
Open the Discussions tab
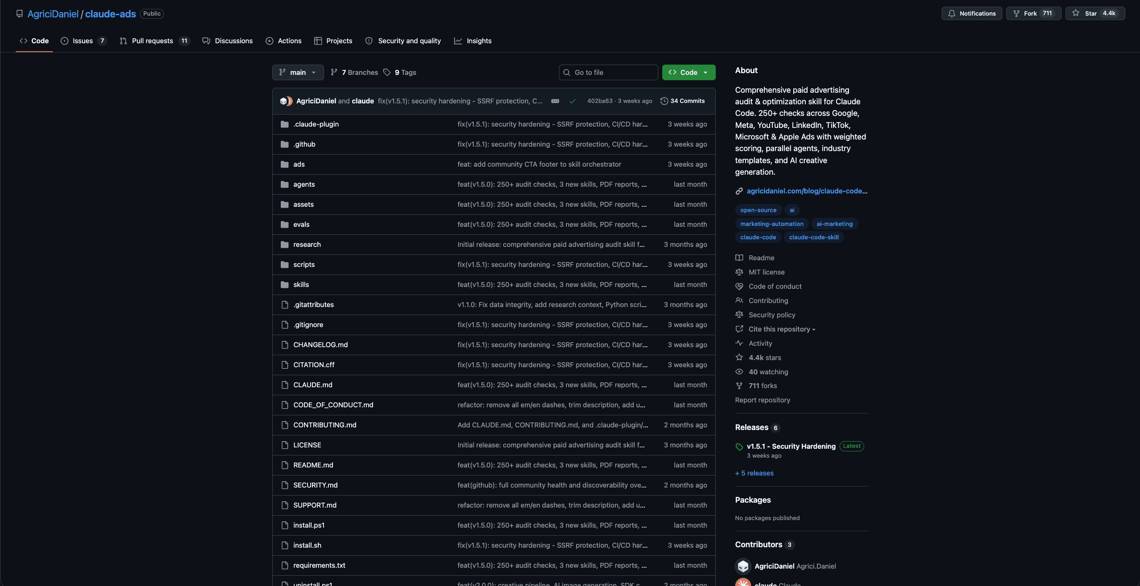227,41
